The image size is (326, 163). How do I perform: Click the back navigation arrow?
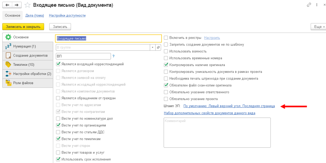tap(7, 5)
